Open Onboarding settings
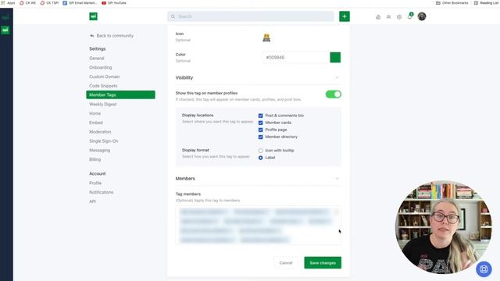The height and width of the screenshot is (281, 500). pos(101,68)
